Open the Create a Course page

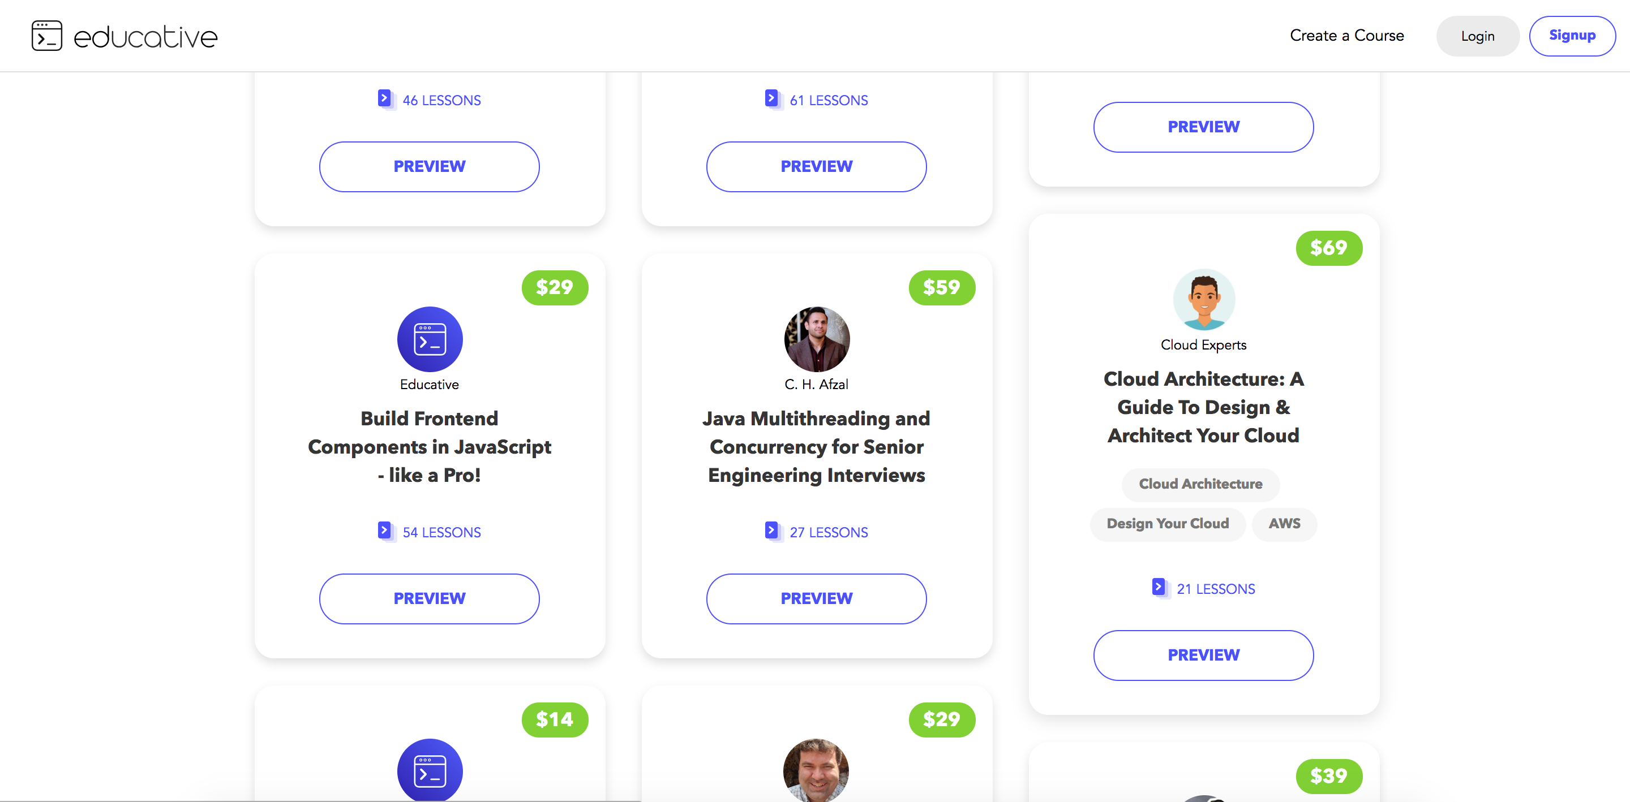pyautogui.click(x=1346, y=36)
